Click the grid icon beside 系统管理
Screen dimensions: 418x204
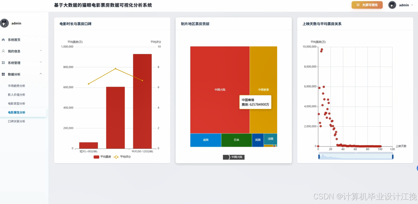(x=3, y=63)
